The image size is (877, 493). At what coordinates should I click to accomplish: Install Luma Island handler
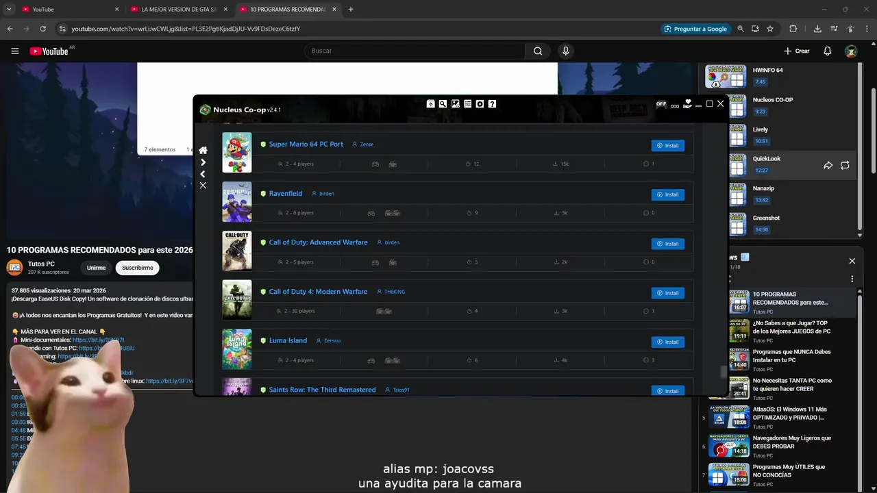(667, 342)
